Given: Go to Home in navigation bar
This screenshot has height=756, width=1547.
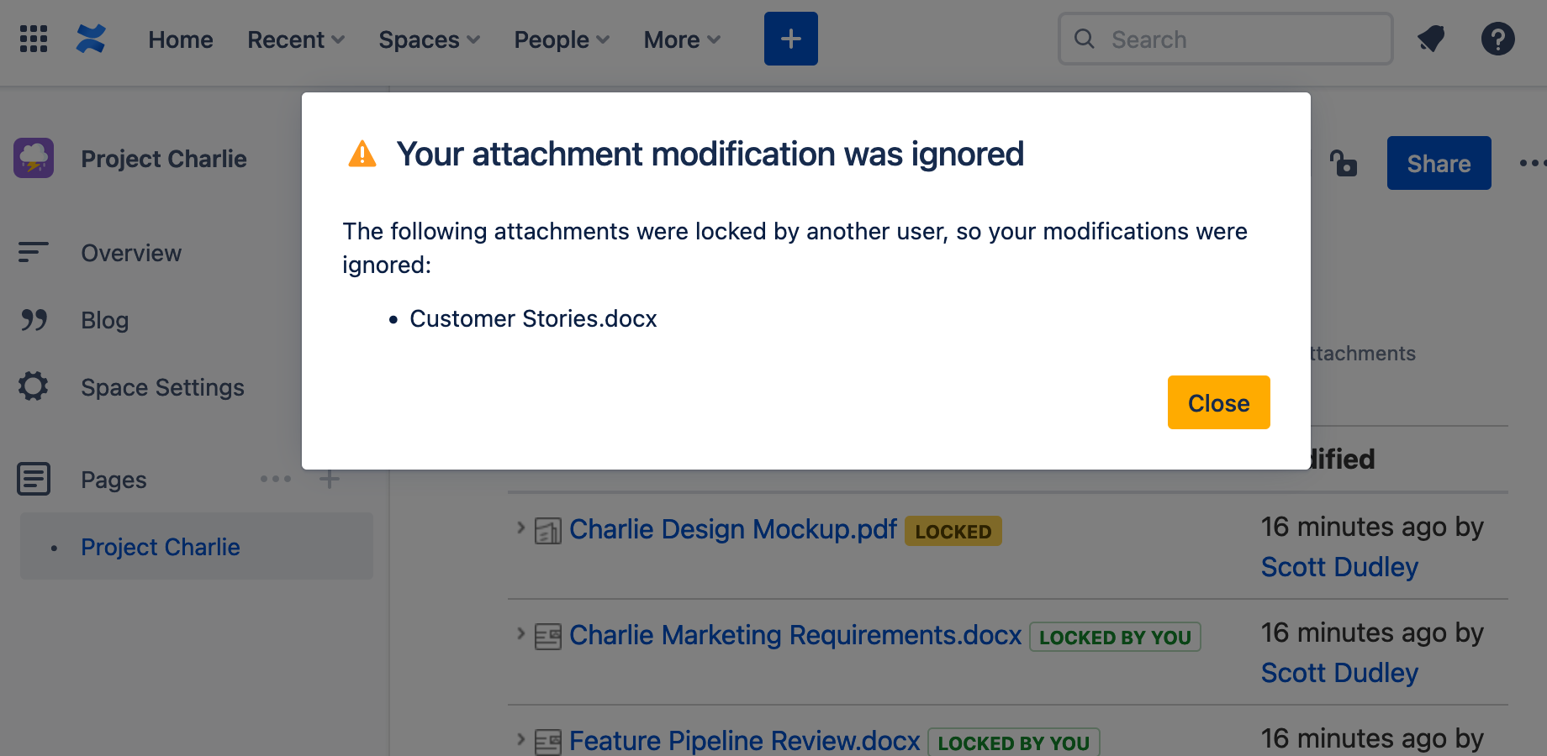Looking at the screenshot, I should click(x=181, y=39).
